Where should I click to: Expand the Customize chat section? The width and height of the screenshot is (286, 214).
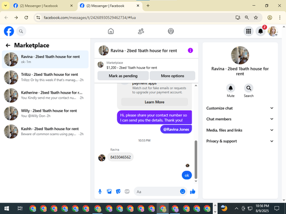(240, 108)
